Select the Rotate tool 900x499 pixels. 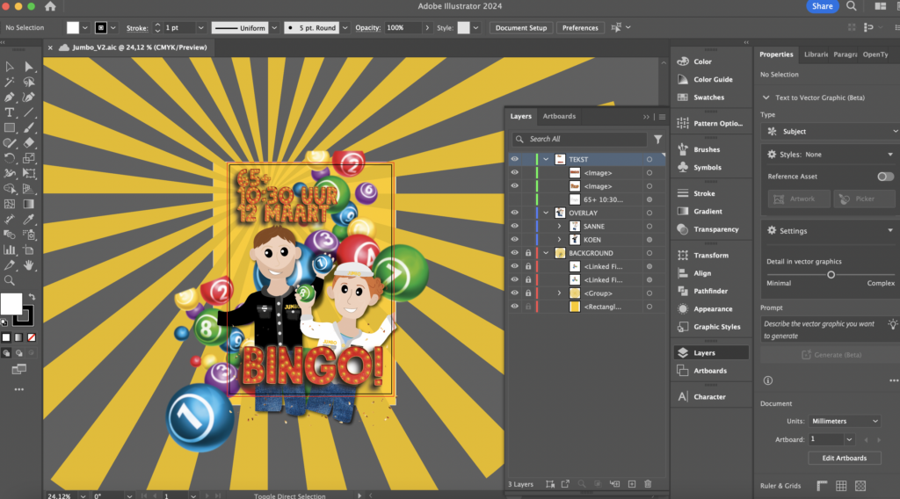click(x=9, y=158)
